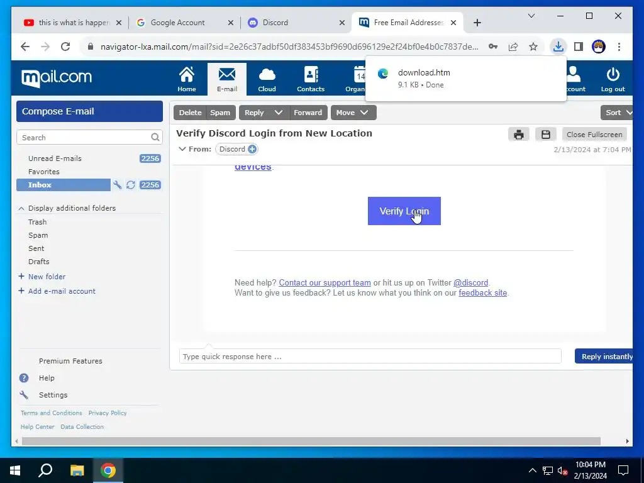
Task: Toggle Chrome side panel icon
Action: click(x=579, y=47)
